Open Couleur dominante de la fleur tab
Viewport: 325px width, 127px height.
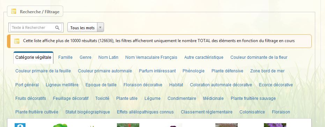click(x=259, y=57)
